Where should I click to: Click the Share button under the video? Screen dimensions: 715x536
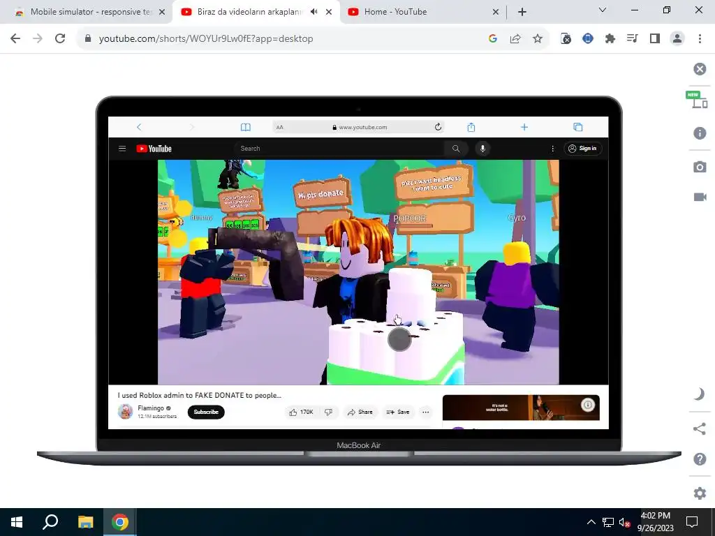coord(360,412)
